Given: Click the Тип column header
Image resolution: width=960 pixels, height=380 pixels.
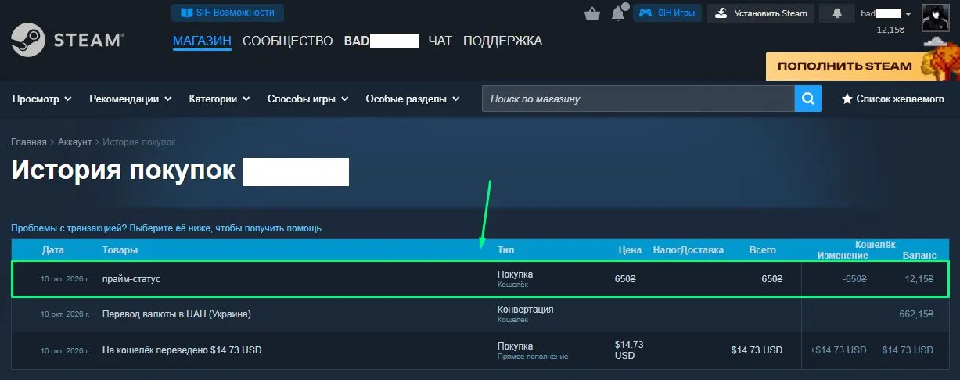Looking at the screenshot, I should coord(506,250).
